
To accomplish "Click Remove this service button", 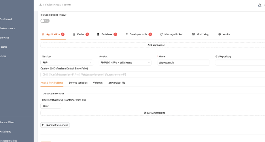I will [55, 125].
